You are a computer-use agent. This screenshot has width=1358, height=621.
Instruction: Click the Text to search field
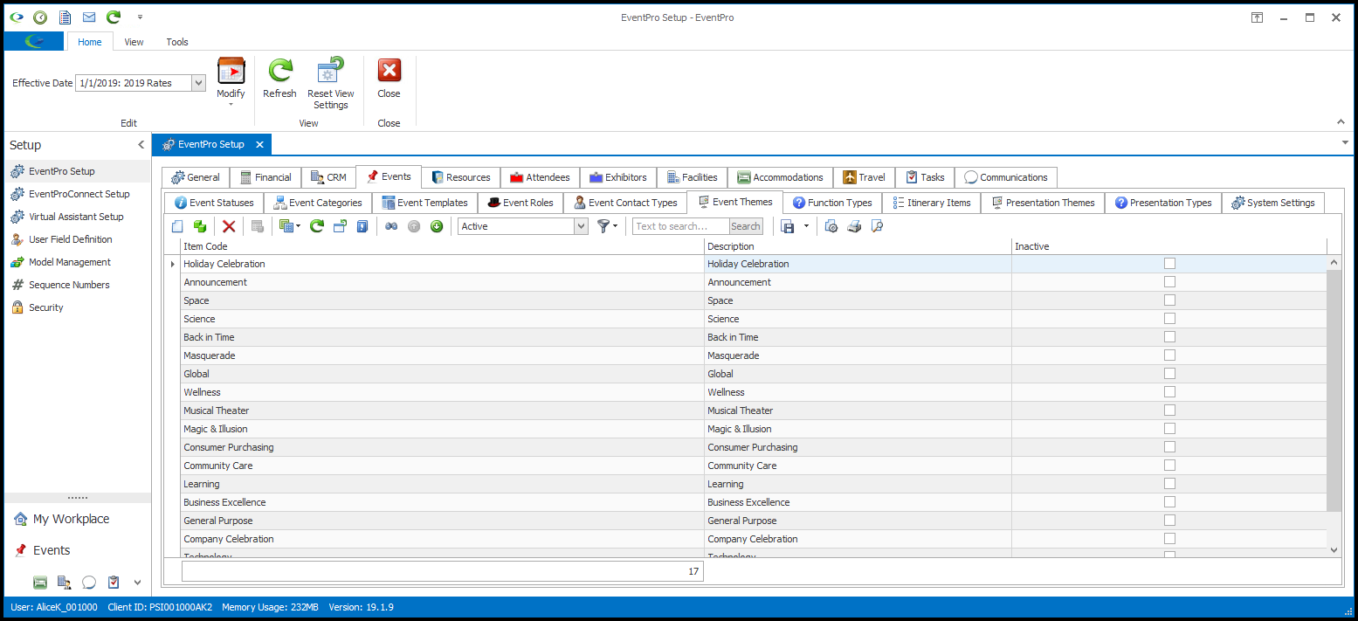(680, 226)
